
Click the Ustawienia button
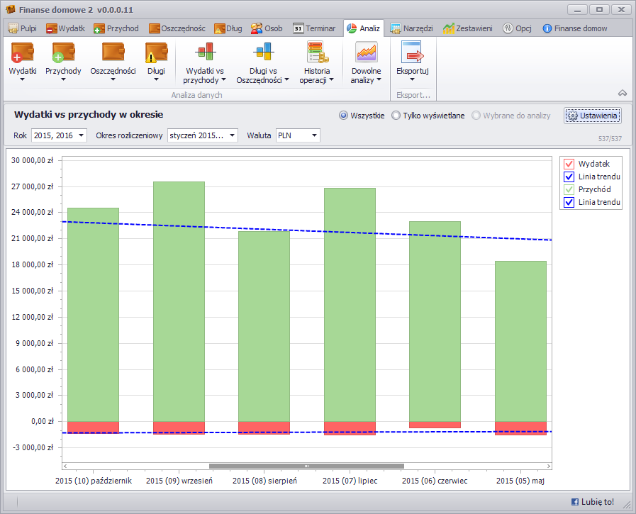(593, 116)
